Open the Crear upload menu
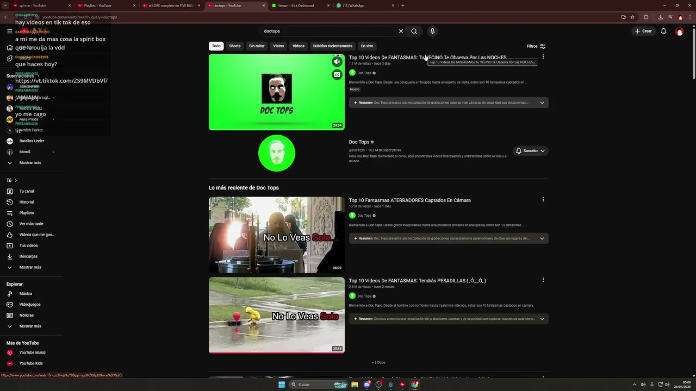Viewport: 696px width, 391px height. [x=643, y=31]
